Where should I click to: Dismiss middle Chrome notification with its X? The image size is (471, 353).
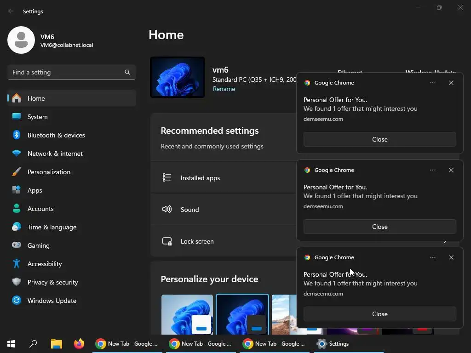coord(451,170)
